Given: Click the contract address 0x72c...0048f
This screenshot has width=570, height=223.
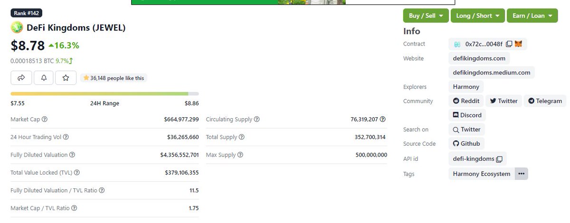Looking at the screenshot, I should (x=484, y=44).
